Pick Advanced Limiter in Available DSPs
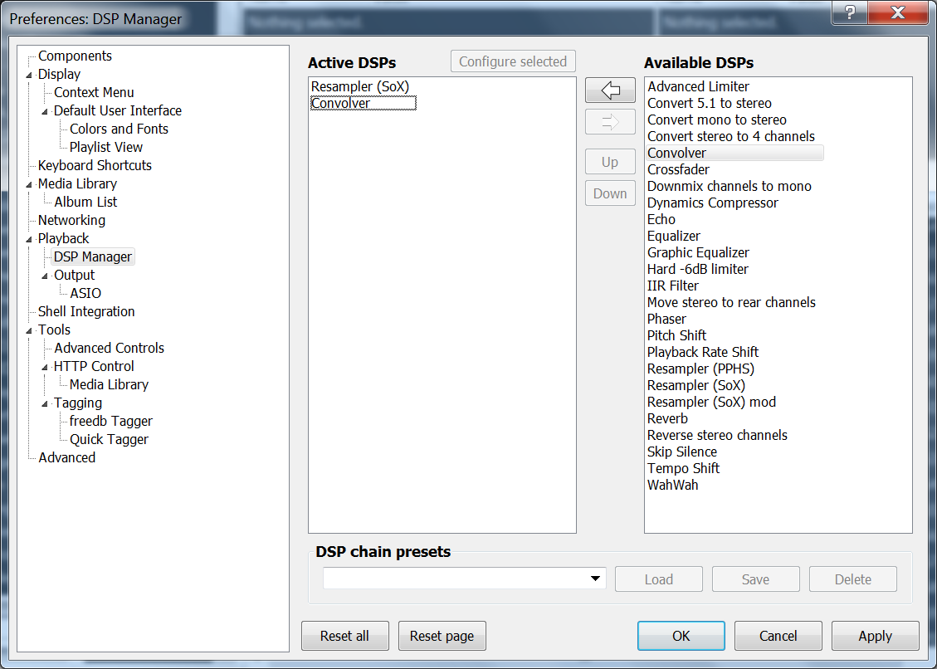The width and height of the screenshot is (937, 669). 698,86
